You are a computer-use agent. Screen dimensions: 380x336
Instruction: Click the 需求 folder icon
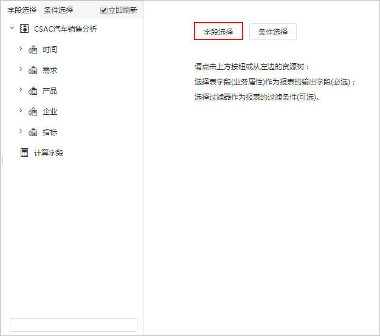[x=33, y=70]
